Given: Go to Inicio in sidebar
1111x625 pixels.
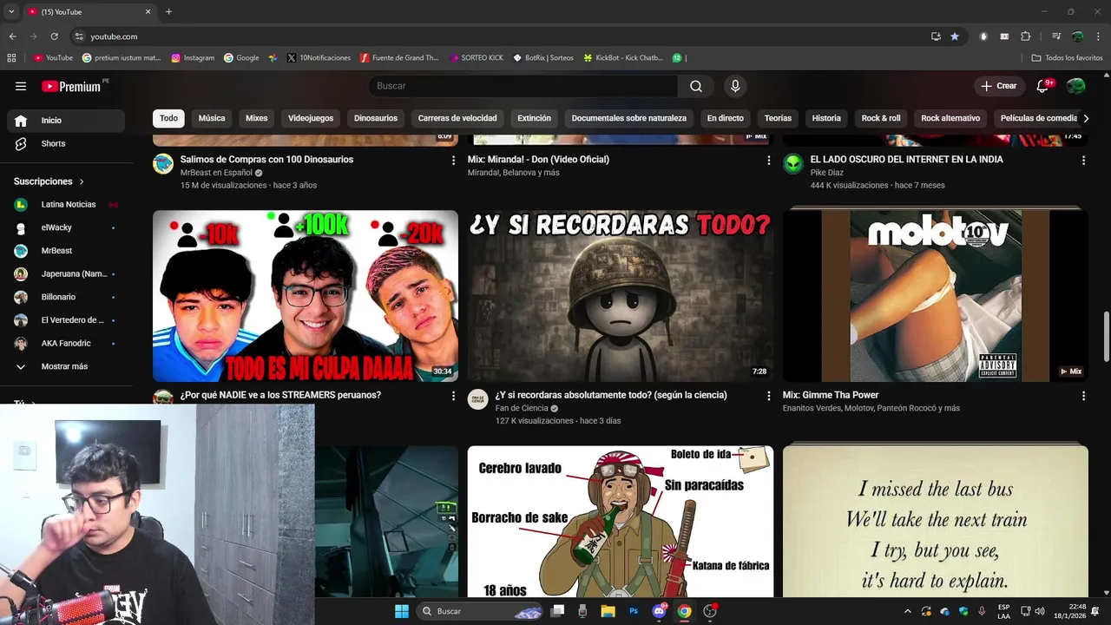Looking at the screenshot, I should 66,121.
